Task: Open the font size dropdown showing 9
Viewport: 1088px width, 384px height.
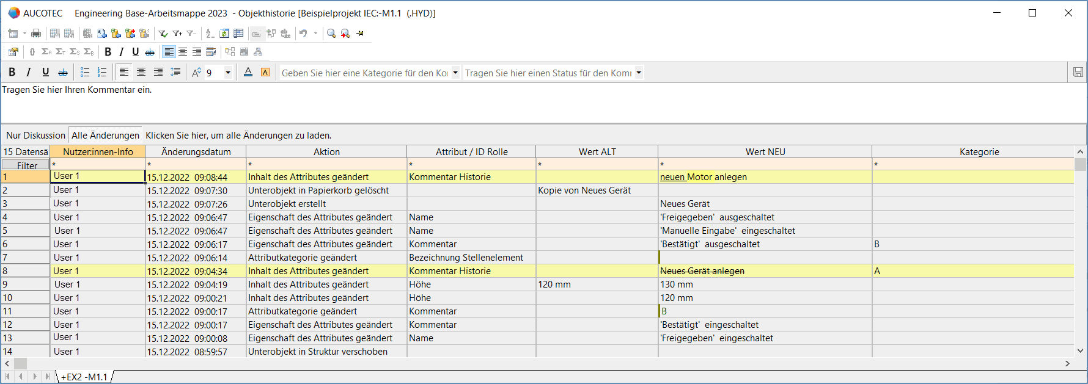Action: coord(228,73)
